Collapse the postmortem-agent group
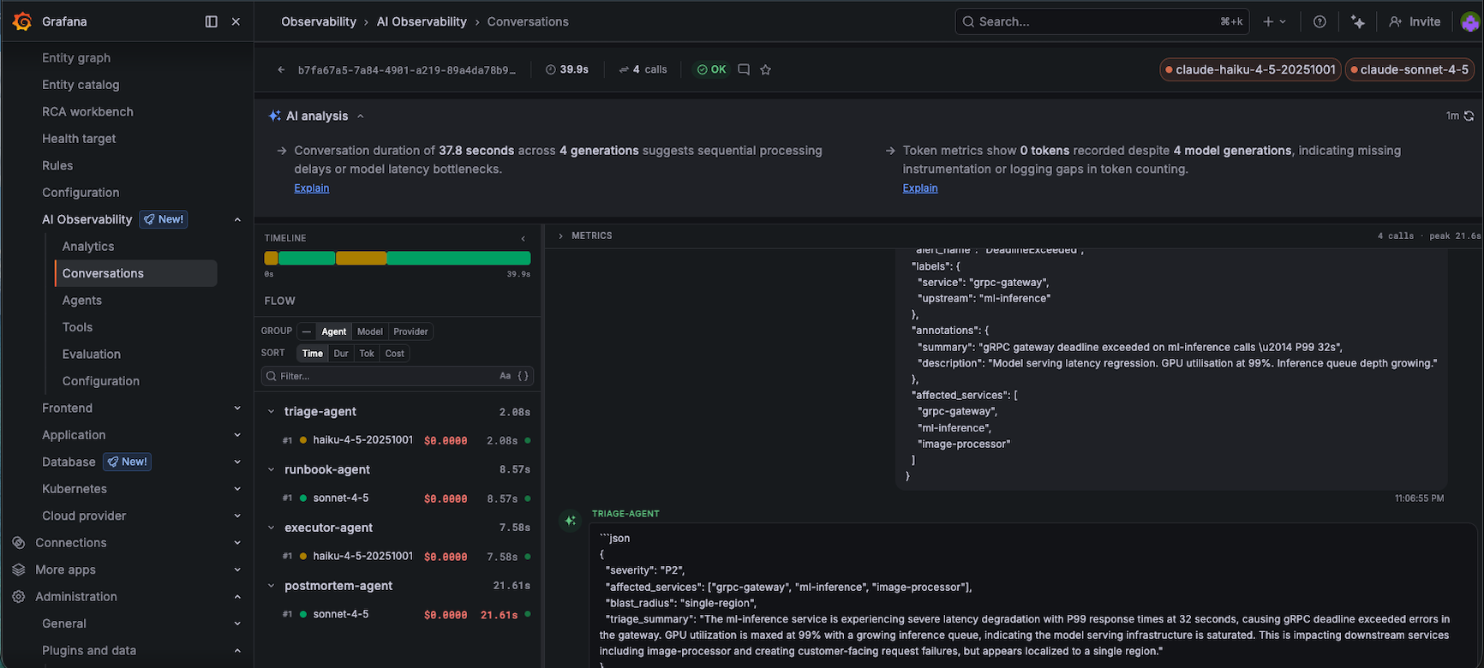The height and width of the screenshot is (668, 1484). (x=271, y=586)
